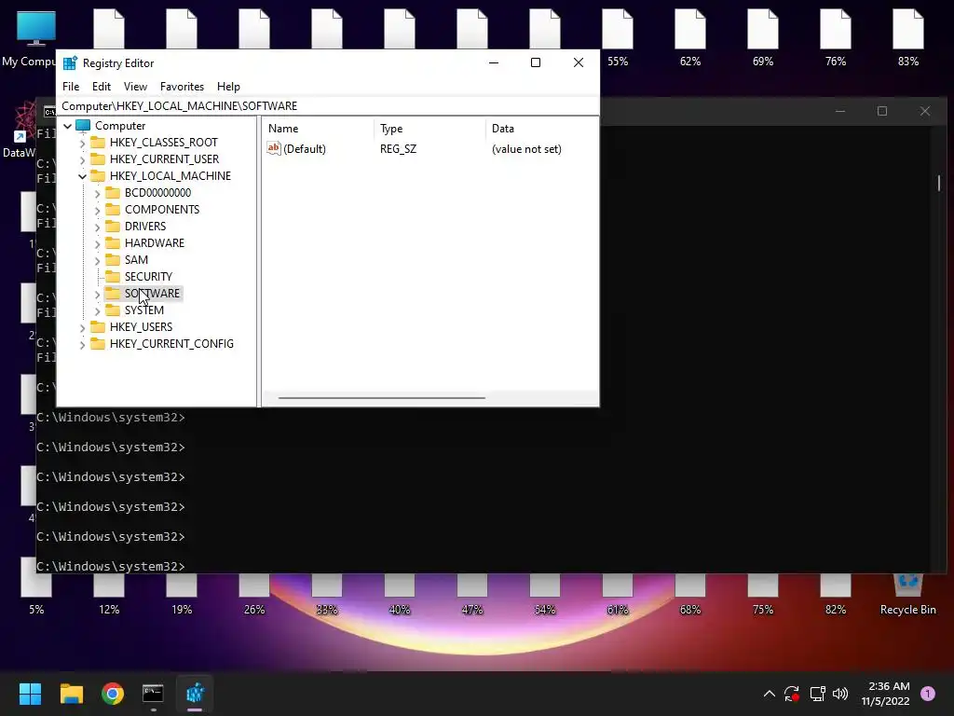Select the SOFTWARE folder icon
This screenshot has width=954, height=716.
tap(113, 293)
